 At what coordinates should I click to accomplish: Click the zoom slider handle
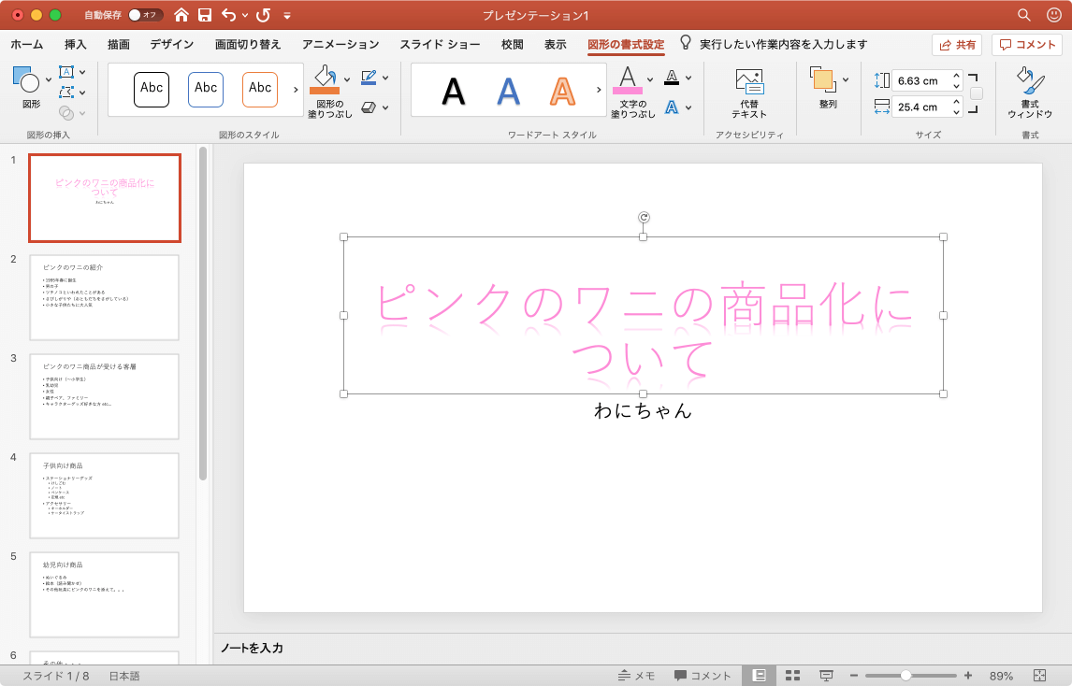(x=905, y=676)
